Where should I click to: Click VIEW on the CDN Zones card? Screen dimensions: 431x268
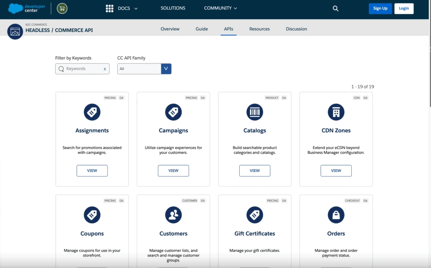pyautogui.click(x=336, y=171)
